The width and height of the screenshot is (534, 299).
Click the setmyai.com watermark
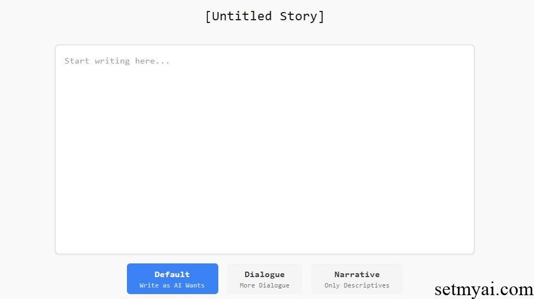pos(484,290)
